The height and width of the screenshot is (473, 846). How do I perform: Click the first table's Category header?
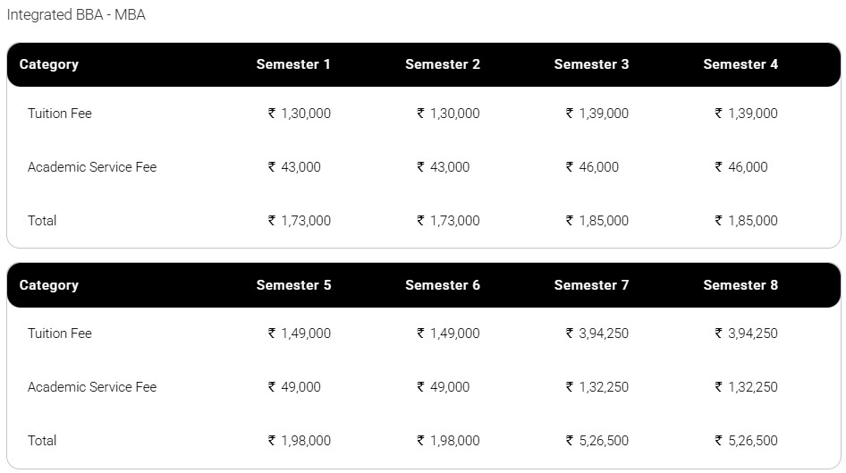[49, 64]
